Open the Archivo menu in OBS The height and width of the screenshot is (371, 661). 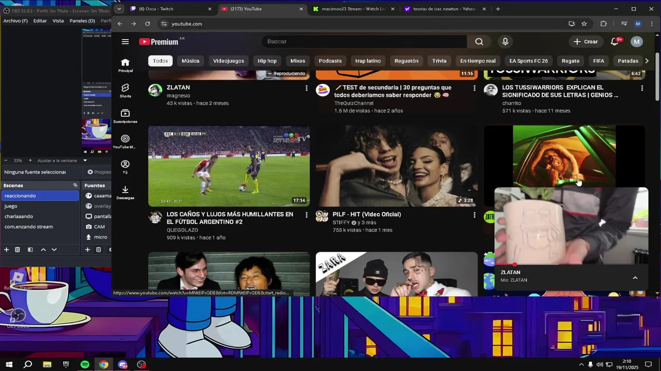(15, 21)
